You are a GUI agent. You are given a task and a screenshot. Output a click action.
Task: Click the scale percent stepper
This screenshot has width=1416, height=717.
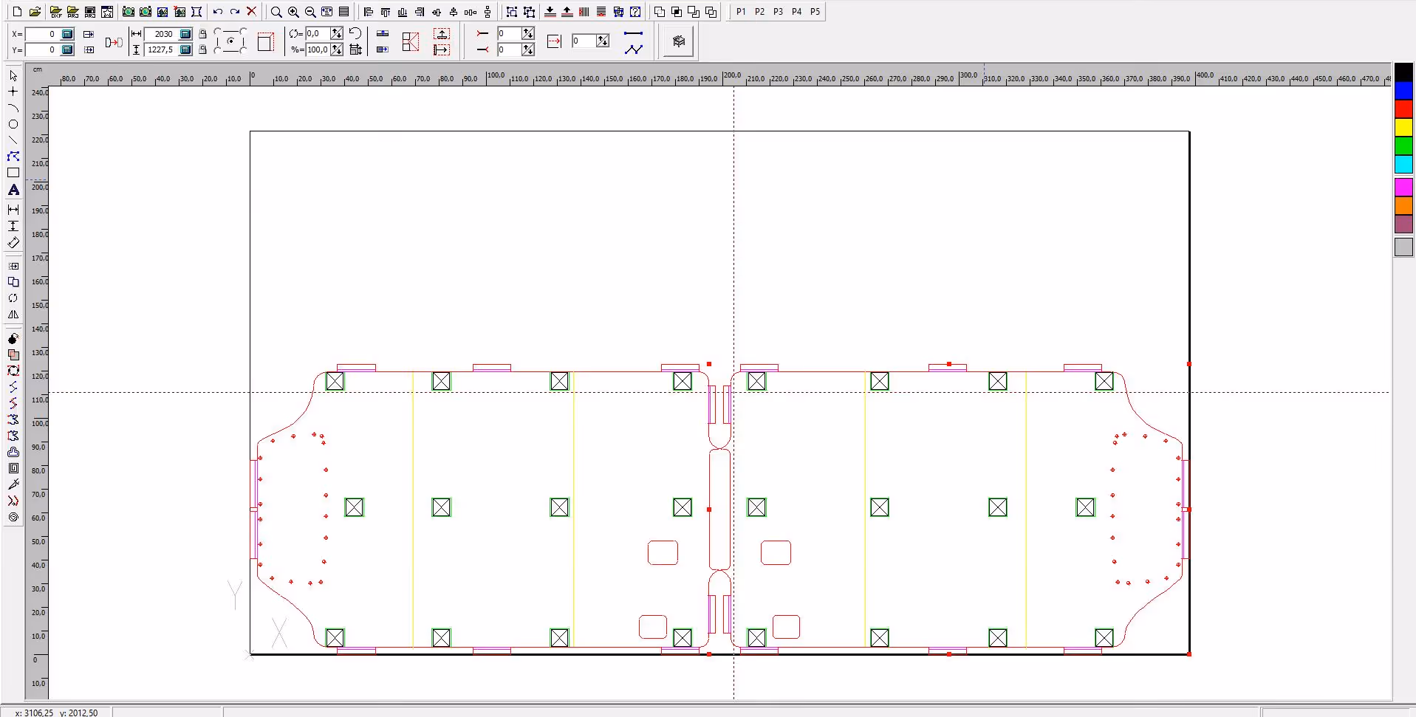pyautogui.click(x=337, y=49)
